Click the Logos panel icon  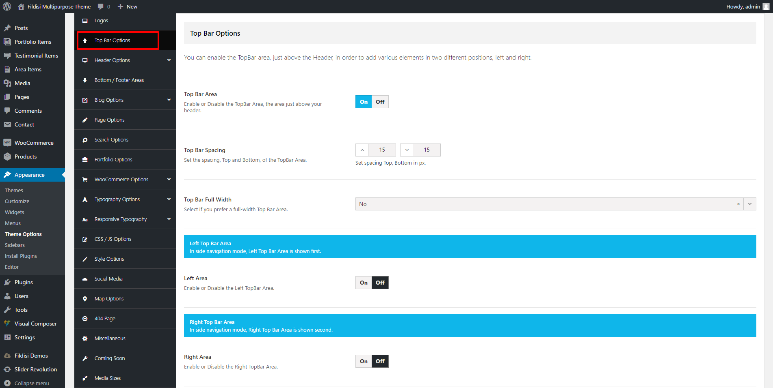coord(85,21)
